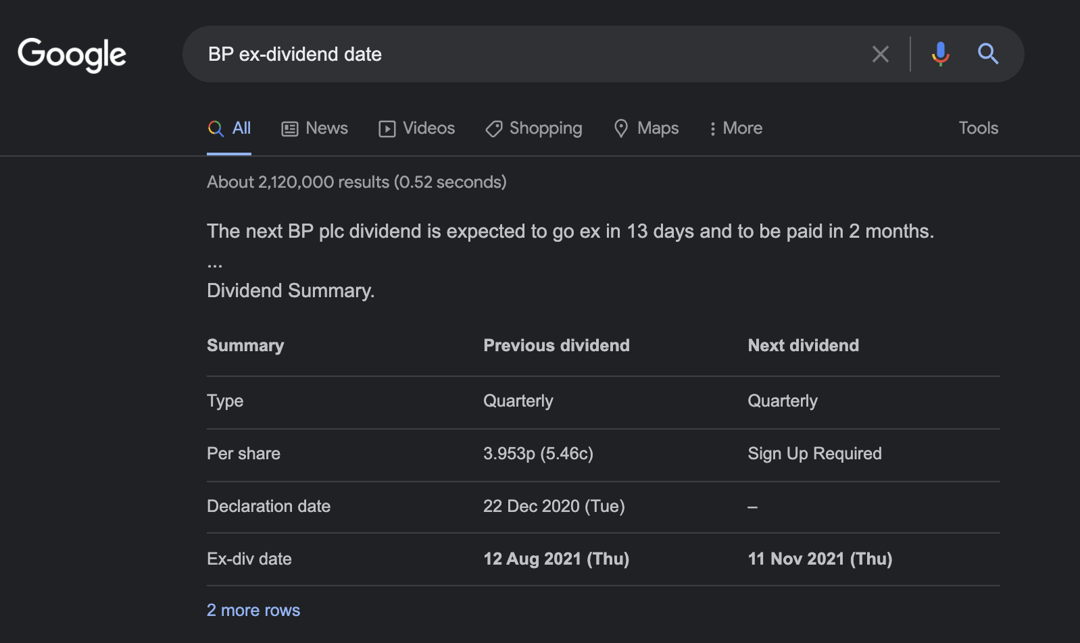Viewport: 1080px width, 643px height.
Task: Expand the More search options menu
Action: (x=735, y=128)
